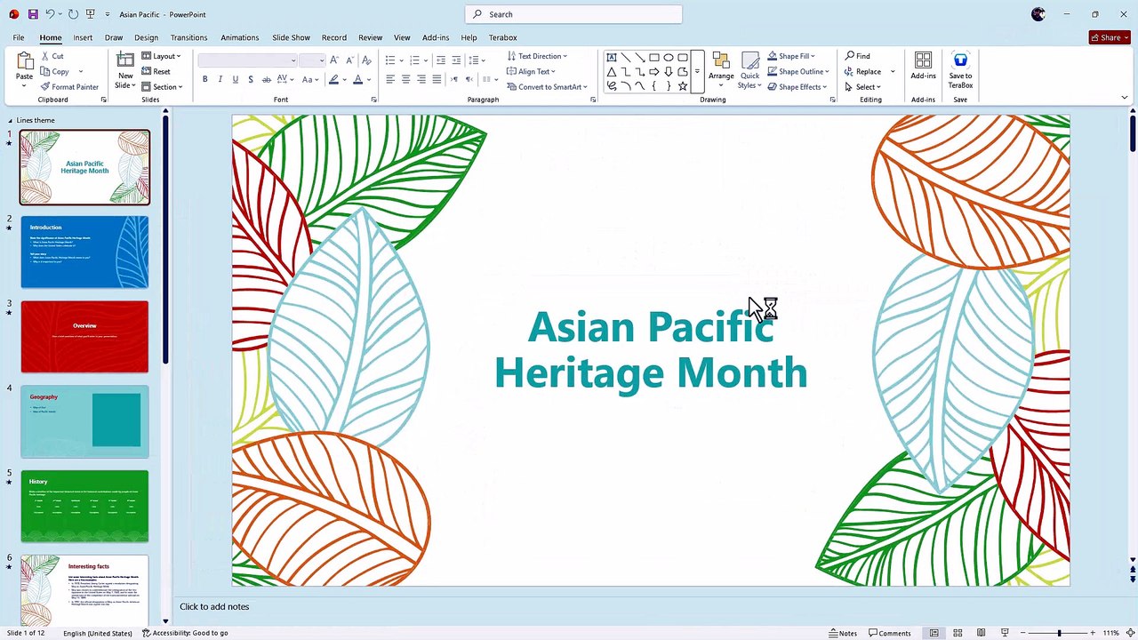Open the Add-ins grid icon
The height and width of the screenshot is (640, 1138).
[923, 60]
